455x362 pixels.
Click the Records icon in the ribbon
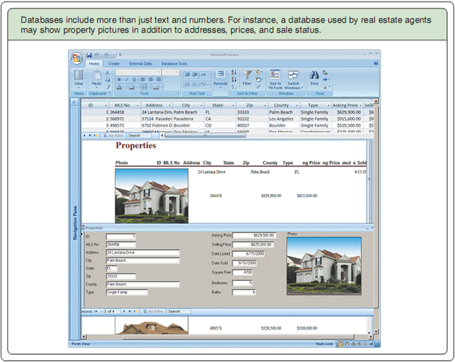(x=220, y=77)
